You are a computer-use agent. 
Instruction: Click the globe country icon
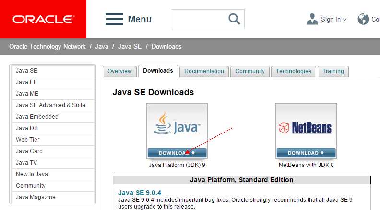pos(363,19)
